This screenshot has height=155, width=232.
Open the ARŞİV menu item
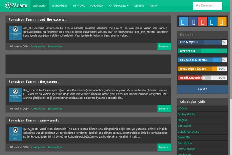pyautogui.click(x=153, y=6)
